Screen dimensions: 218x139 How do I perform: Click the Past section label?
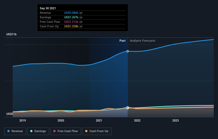(x=122, y=41)
